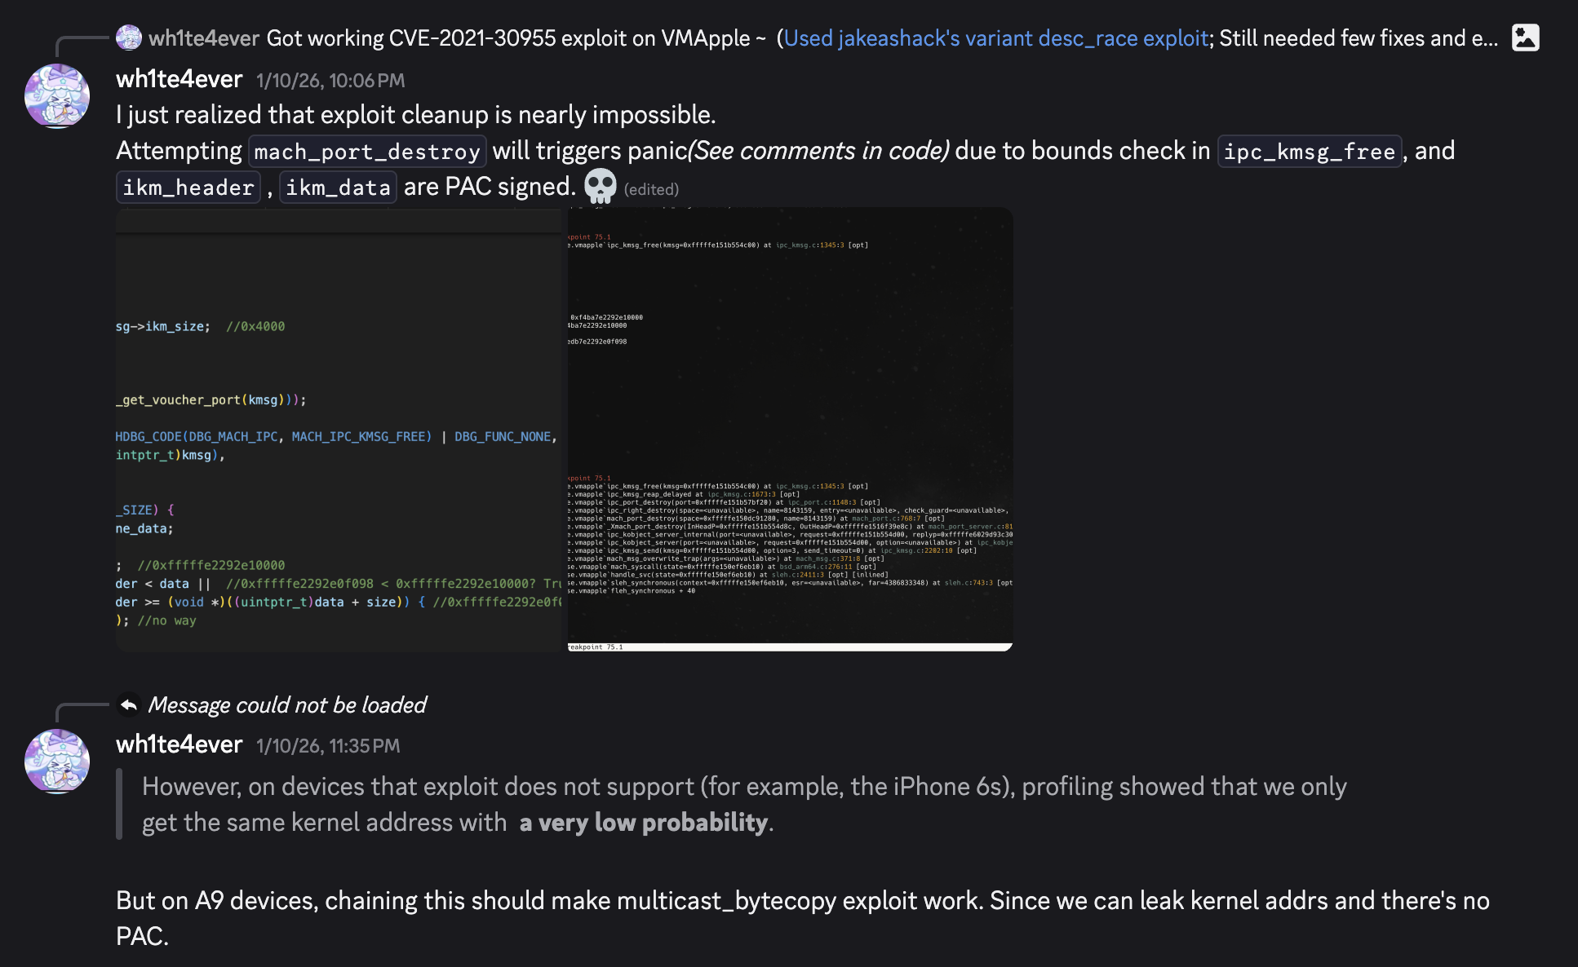Click the skull emoji in the message

tap(600, 186)
